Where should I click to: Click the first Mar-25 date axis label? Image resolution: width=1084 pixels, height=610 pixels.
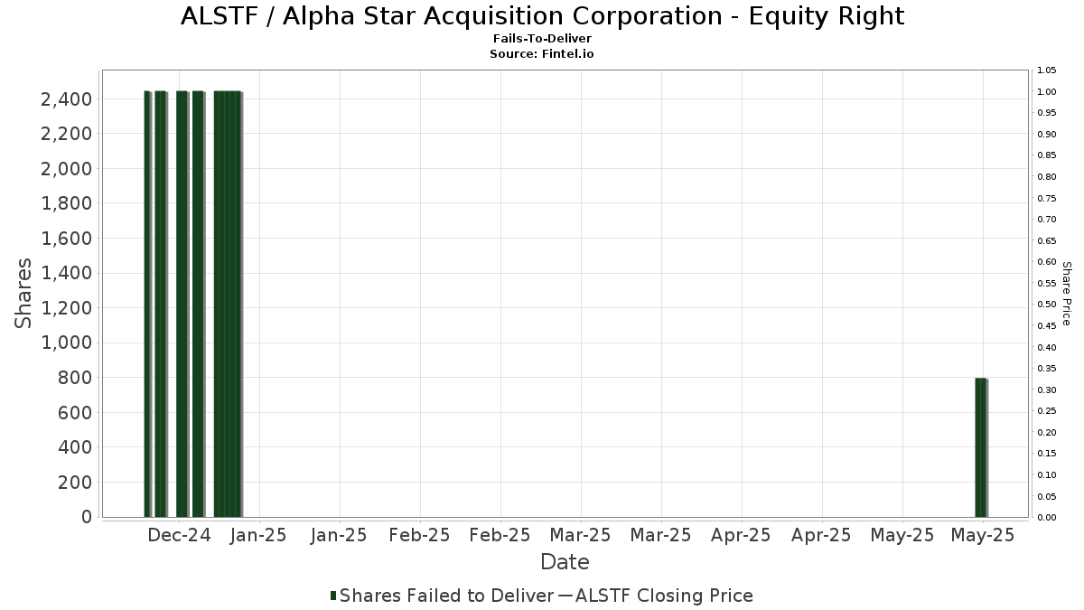[580, 535]
